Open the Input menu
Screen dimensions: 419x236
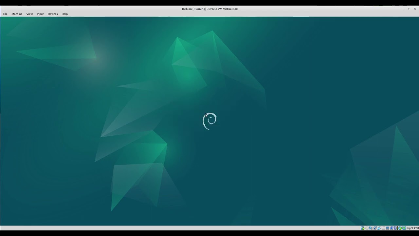[x=40, y=14]
